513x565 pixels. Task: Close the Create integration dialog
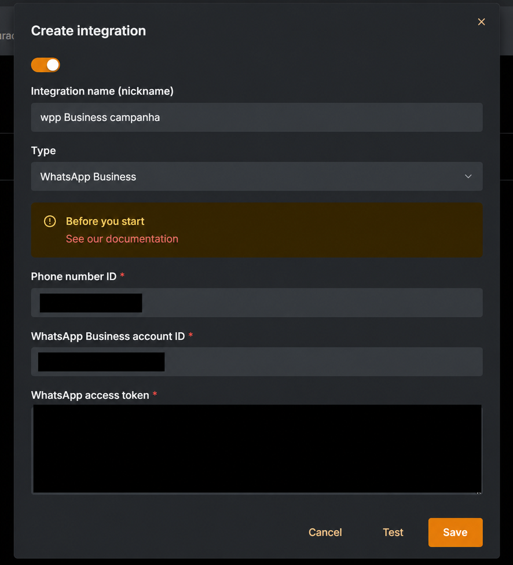(x=481, y=22)
